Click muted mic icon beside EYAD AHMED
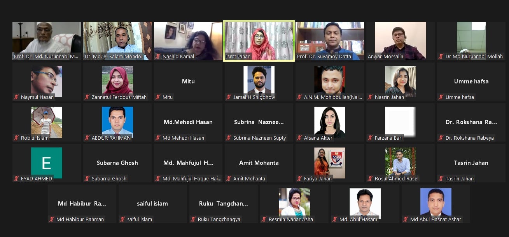Image resolution: width=509 pixels, height=237 pixels. point(16,179)
